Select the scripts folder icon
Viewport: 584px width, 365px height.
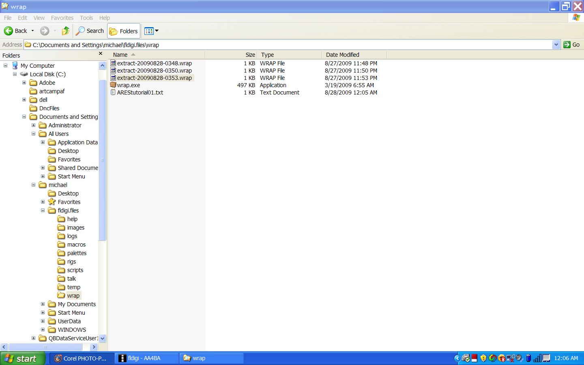[x=61, y=270]
